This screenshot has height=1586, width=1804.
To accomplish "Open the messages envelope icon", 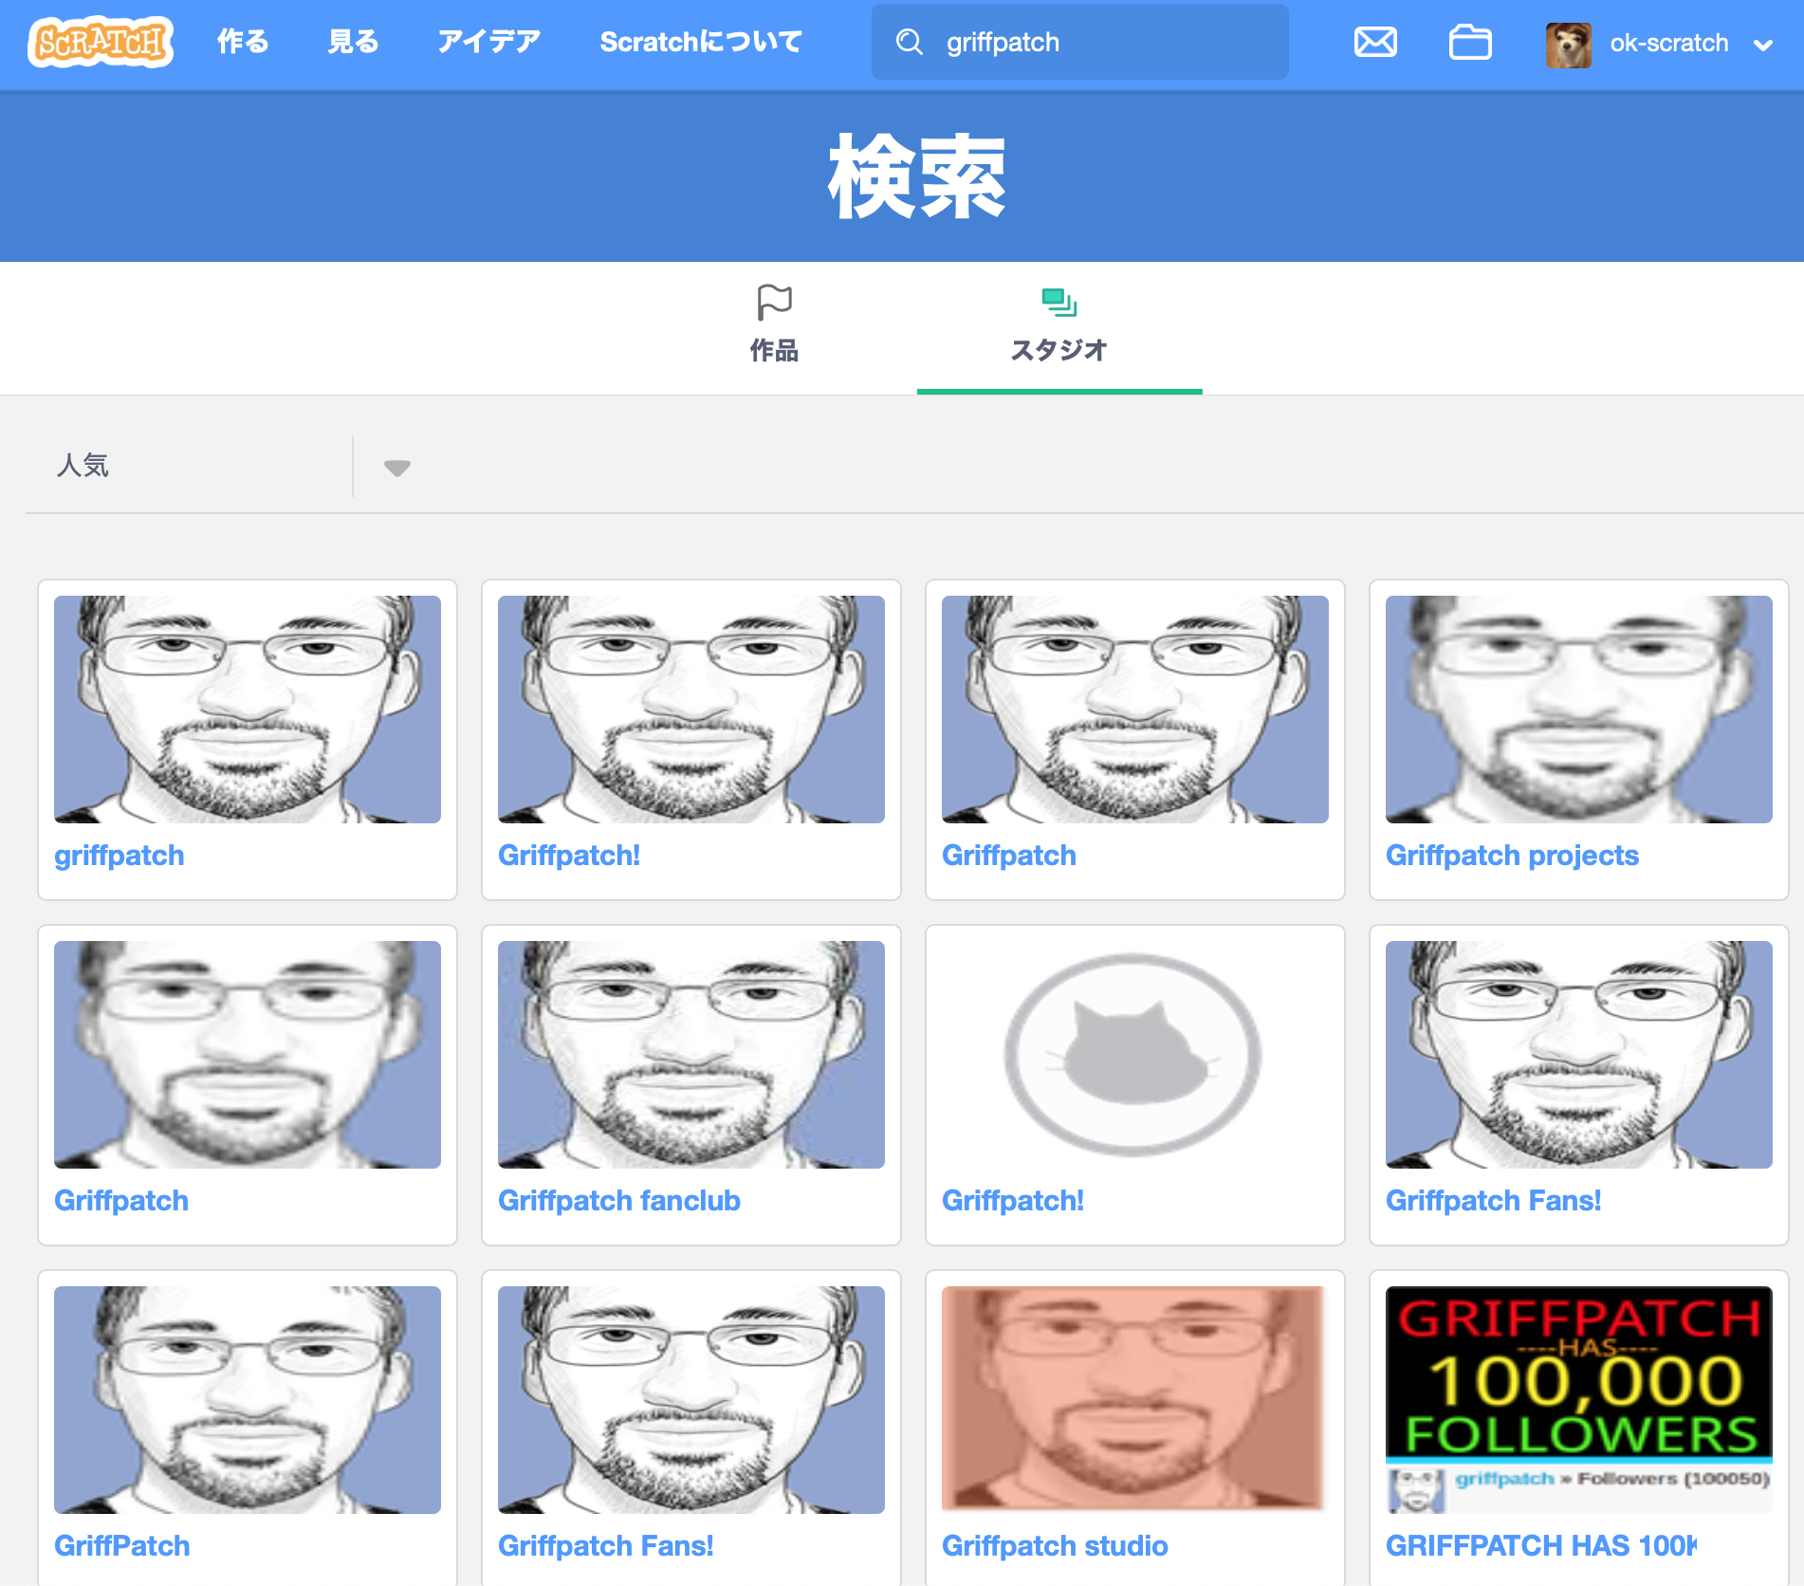I will pyautogui.click(x=1374, y=43).
